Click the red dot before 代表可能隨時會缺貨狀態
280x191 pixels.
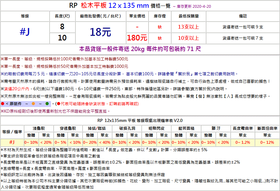(58, 104)
